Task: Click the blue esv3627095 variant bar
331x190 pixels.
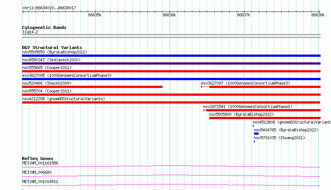Action: pos(171,79)
